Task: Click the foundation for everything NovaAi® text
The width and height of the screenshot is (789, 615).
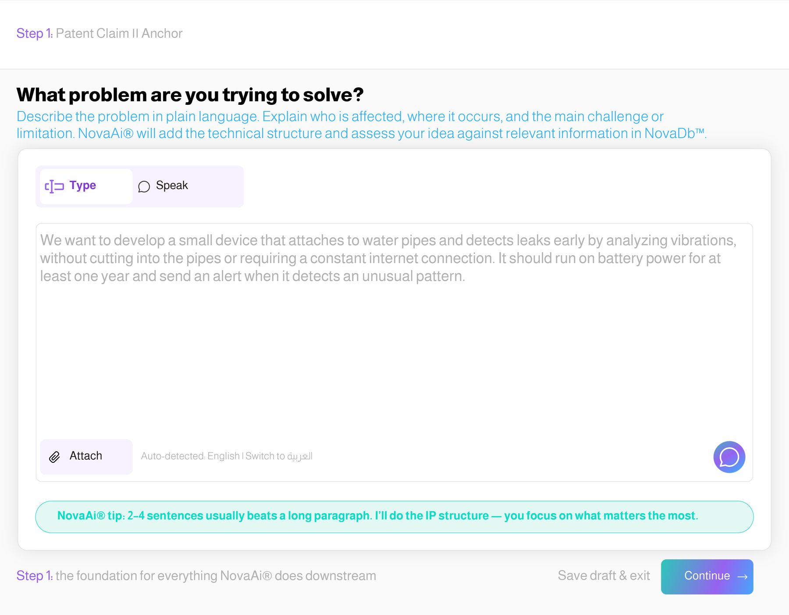Action: (216, 576)
